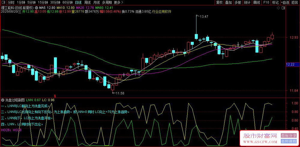300x147 pixels.
Task: Switch to the 周线 weekly chart tab
Action: coord(87,2)
